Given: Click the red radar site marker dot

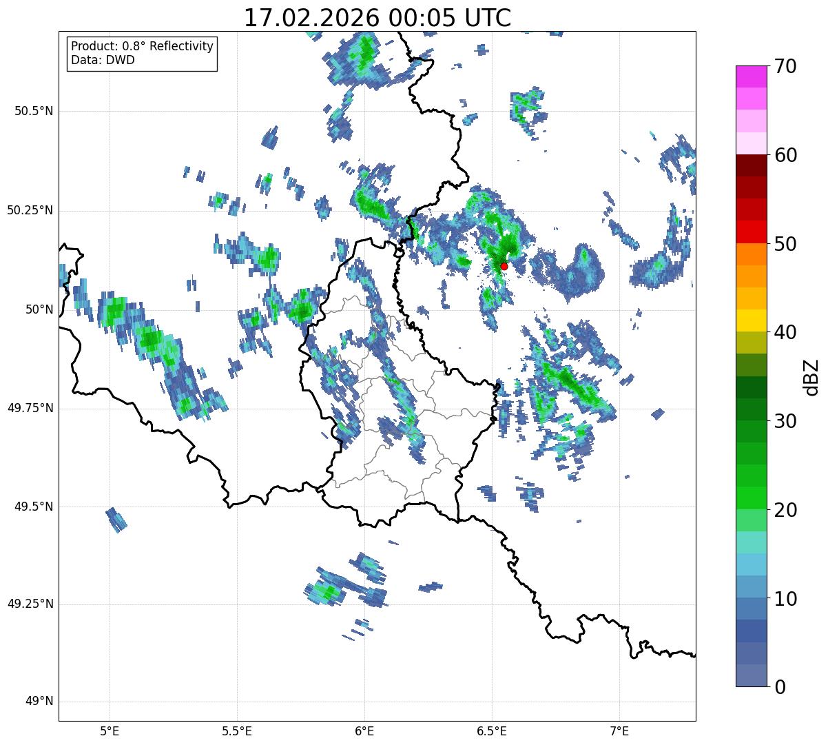Looking at the screenshot, I should coord(504,266).
